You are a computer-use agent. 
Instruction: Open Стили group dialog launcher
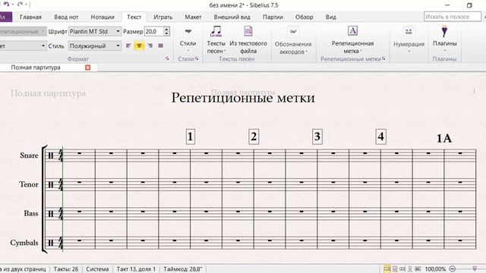click(197, 59)
